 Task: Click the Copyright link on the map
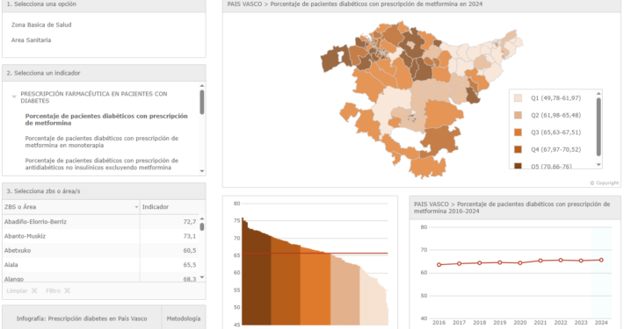point(604,182)
